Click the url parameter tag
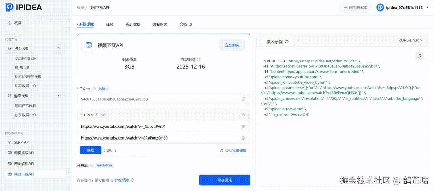This screenshot has height=191, width=434. point(104,115)
